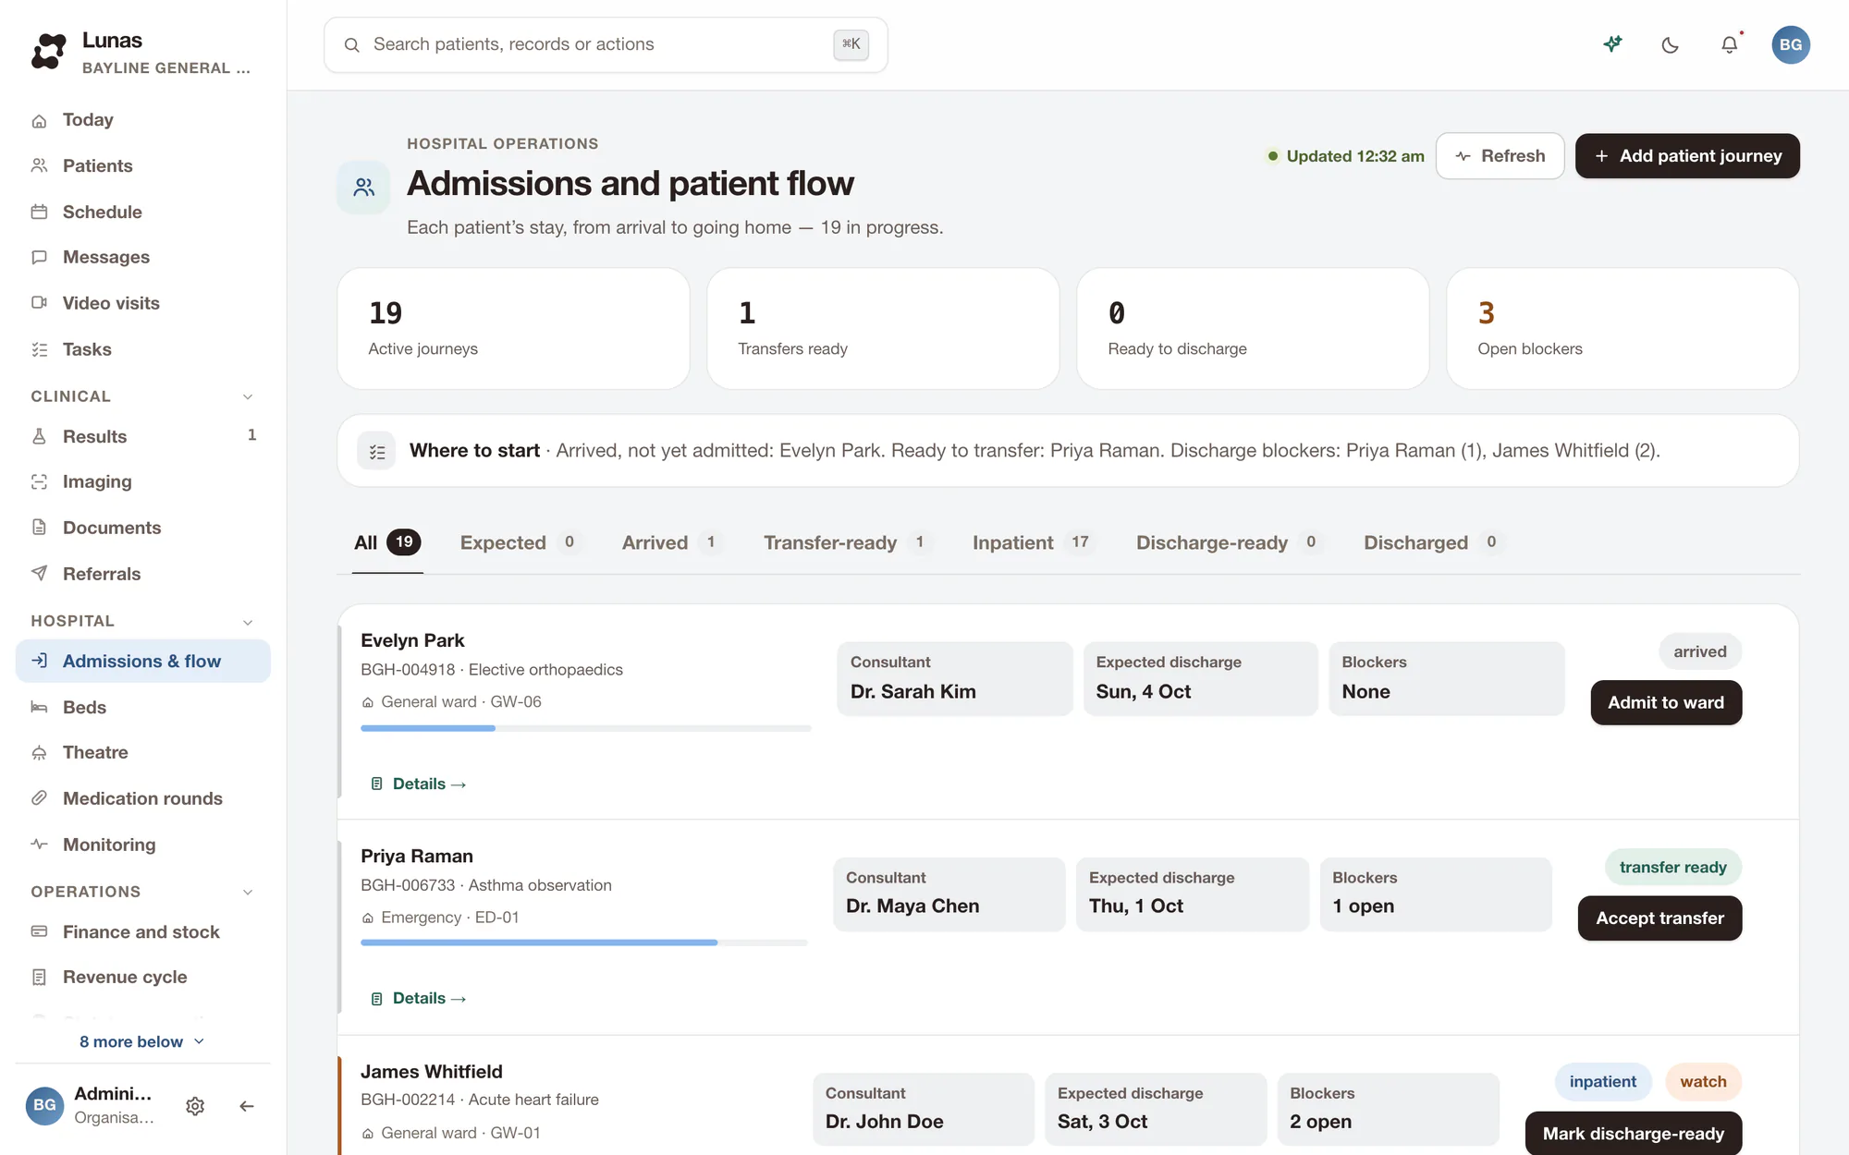The width and height of the screenshot is (1849, 1155).
Task: Open Video visits
Action: pos(143,303)
